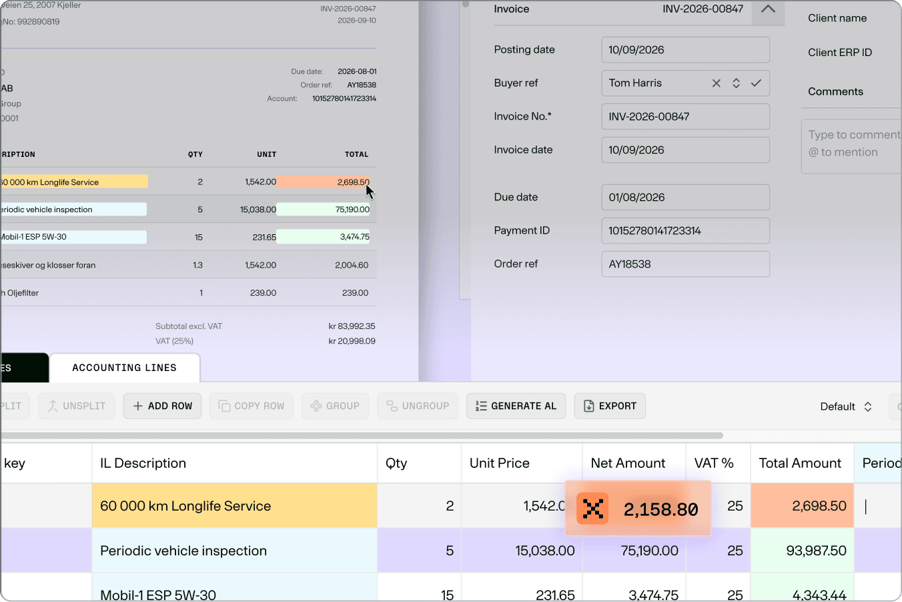This screenshot has width=902, height=602.
Task: Click the Posting date input field
Action: (685, 50)
